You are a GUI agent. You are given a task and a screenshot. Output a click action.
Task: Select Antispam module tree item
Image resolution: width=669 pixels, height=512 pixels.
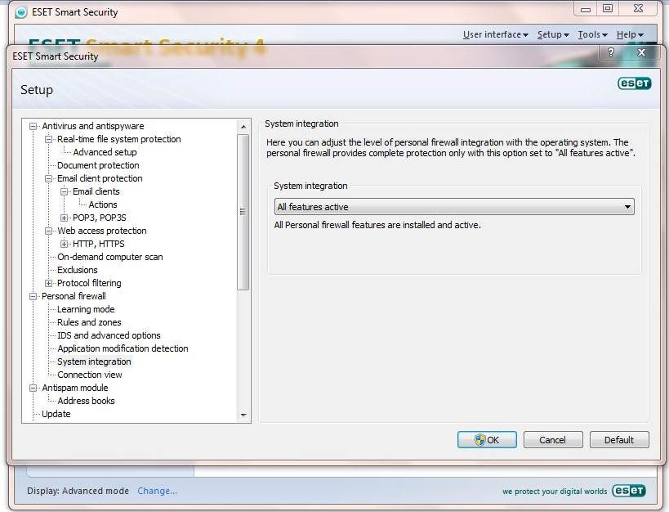click(x=74, y=388)
